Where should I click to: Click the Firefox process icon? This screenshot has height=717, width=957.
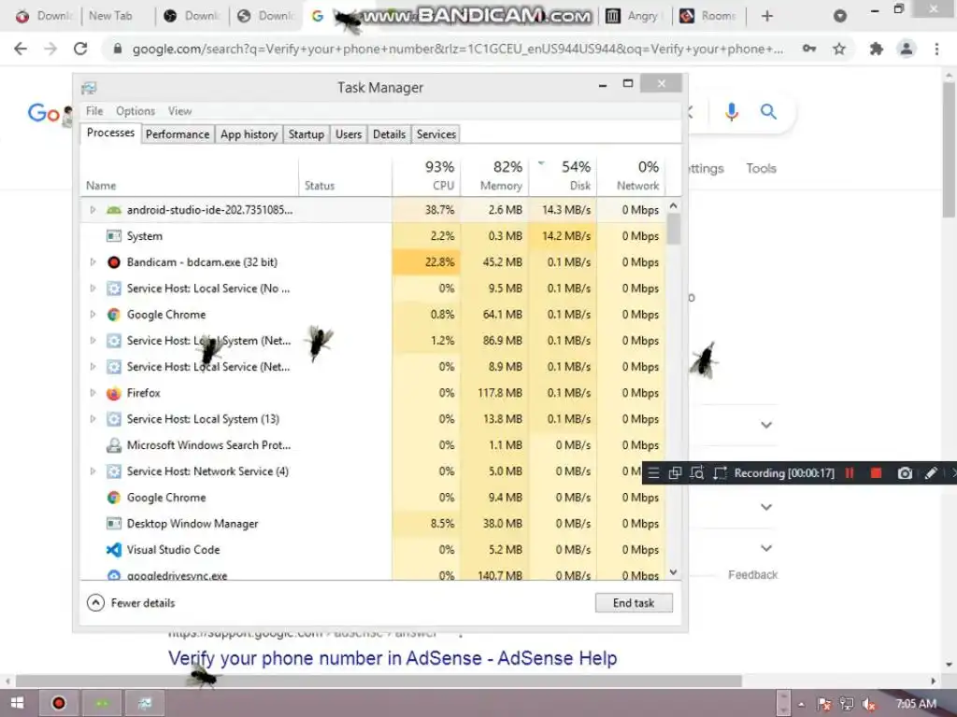tap(113, 393)
